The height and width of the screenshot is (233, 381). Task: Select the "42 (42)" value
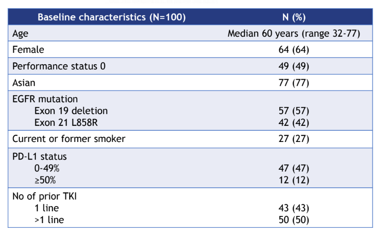click(x=294, y=123)
